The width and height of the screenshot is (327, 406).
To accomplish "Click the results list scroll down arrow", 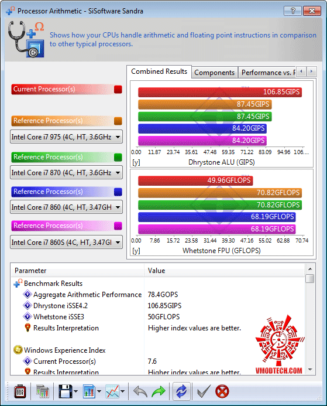I will [310, 370].
